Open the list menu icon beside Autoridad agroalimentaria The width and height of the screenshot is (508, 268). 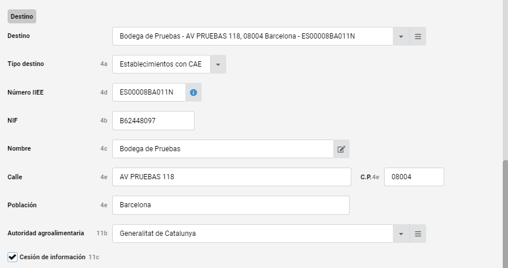tap(418, 234)
